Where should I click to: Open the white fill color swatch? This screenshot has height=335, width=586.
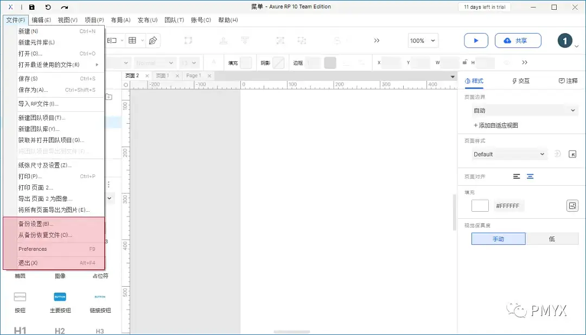pos(480,205)
